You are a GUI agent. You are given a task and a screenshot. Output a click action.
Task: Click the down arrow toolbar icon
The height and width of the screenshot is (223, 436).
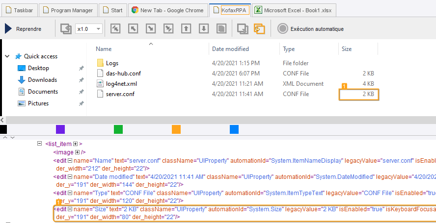coord(204,29)
